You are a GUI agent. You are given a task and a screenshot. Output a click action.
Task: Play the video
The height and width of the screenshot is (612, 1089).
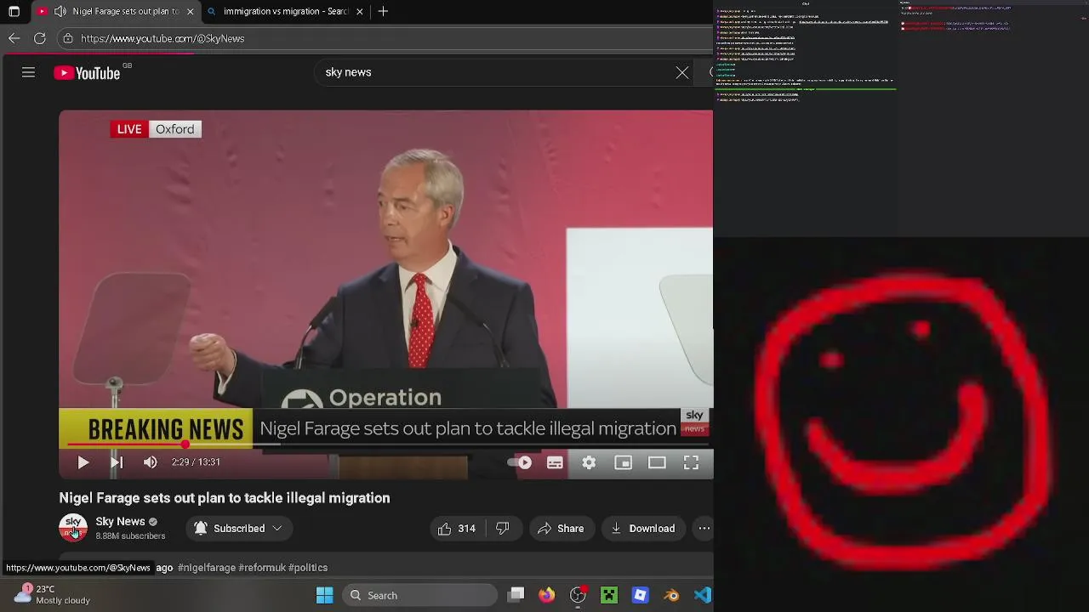point(83,462)
